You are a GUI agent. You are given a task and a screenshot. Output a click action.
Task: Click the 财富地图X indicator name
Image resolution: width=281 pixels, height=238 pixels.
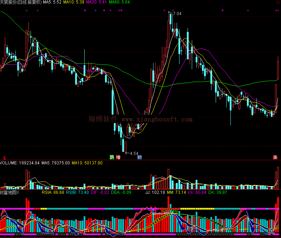[9, 192]
